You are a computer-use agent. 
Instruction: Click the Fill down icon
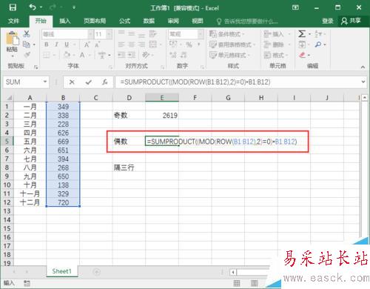[302, 44]
